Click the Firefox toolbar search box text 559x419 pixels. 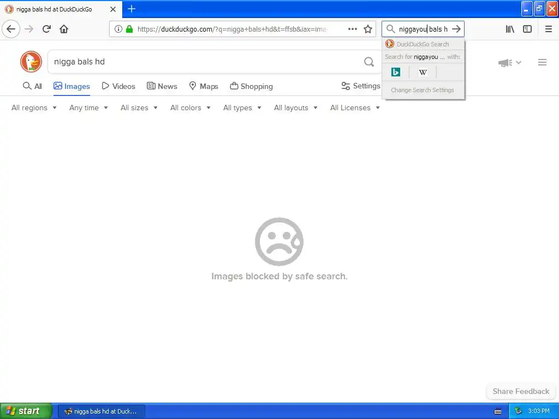(x=423, y=29)
